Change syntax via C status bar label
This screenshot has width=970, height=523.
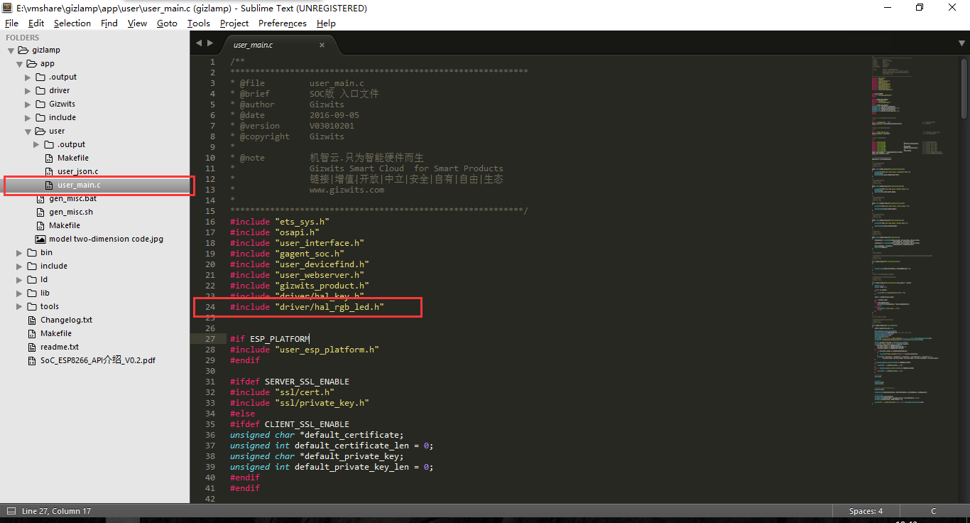click(x=933, y=511)
